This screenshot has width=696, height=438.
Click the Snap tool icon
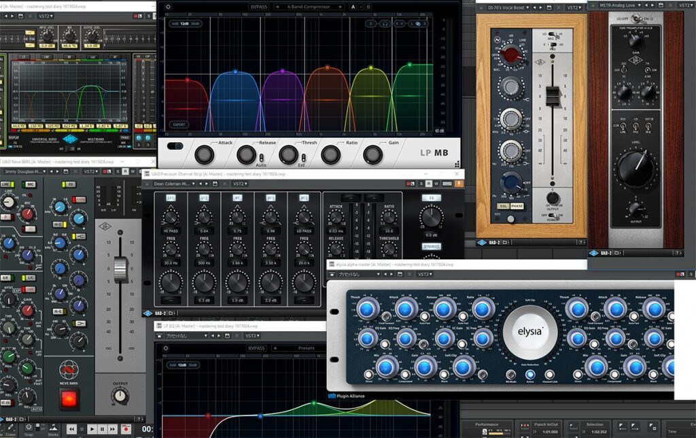click(29, 428)
